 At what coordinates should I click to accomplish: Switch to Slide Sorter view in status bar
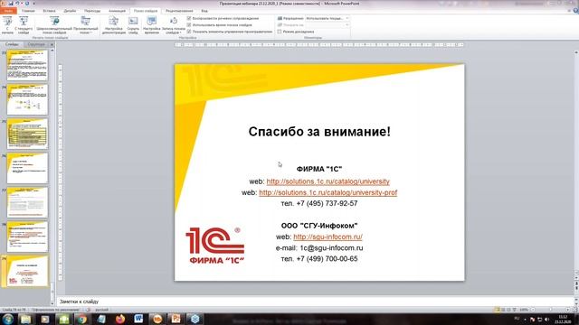tap(503, 310)
